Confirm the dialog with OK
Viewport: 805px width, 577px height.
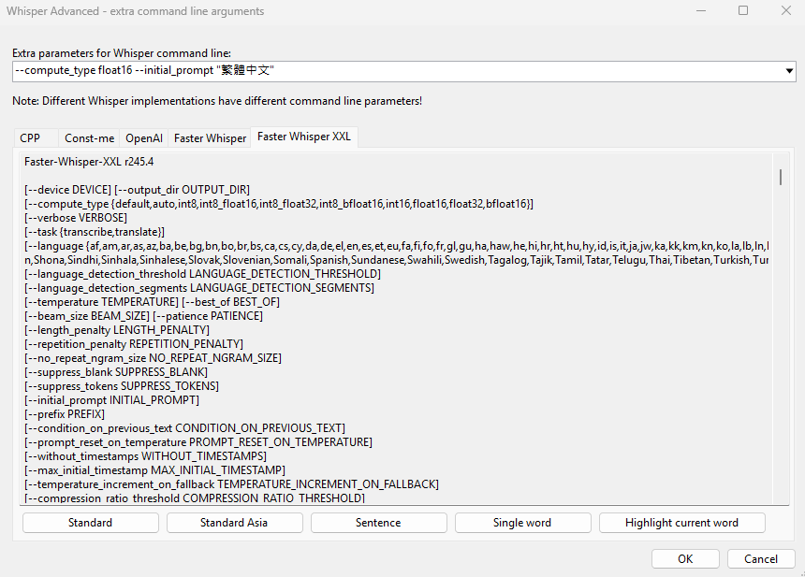click(x=685, y=558)
